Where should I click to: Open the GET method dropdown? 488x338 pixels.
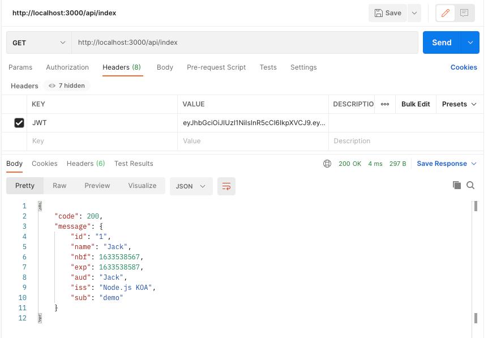tap(38, 42)
